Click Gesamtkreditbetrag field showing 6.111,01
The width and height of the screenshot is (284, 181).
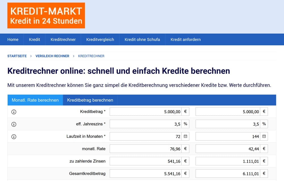tap(228, 174)
